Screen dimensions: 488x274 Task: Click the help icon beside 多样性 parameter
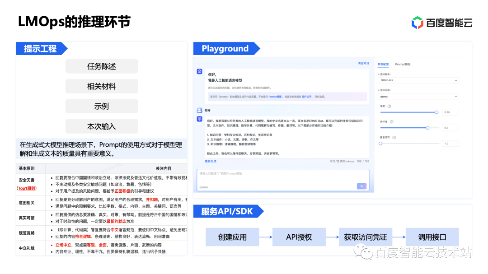392,122
